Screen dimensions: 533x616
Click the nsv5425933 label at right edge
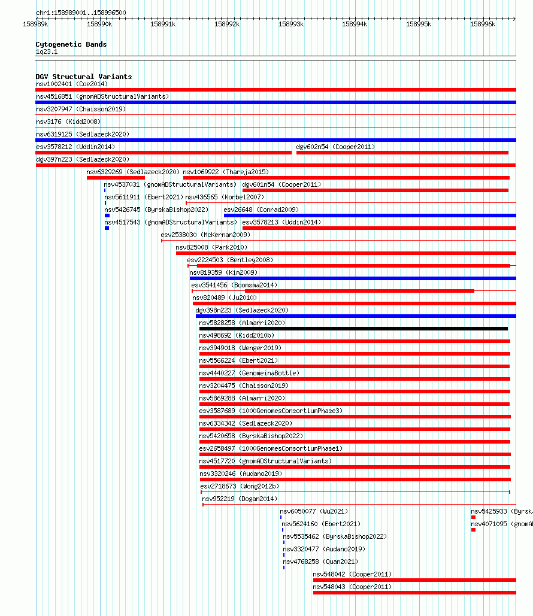[x=502, y=511]
